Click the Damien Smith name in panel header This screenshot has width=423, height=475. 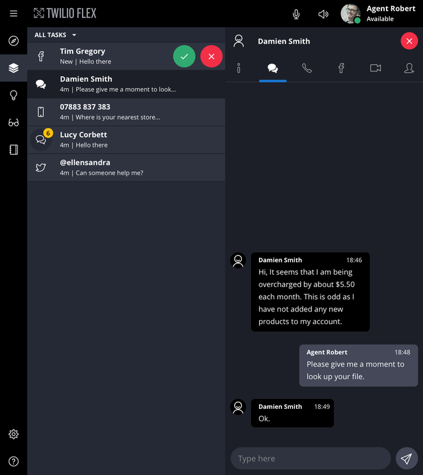pyautogui.click(x=284, y=41)
